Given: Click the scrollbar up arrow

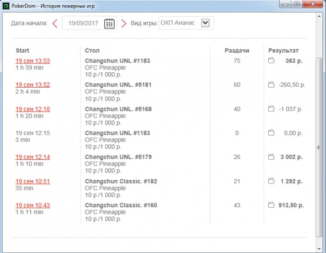Looking at the screenshot, I should [319, 16].
